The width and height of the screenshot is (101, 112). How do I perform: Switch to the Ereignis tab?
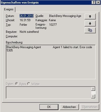tap(9, 9)
